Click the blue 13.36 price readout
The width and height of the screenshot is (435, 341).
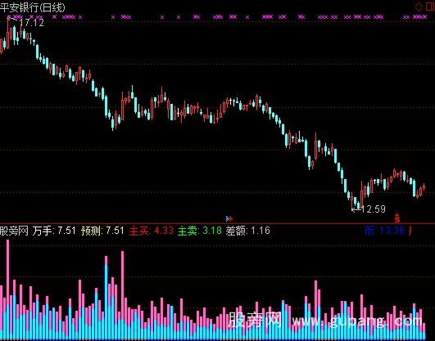coord(392,231)
